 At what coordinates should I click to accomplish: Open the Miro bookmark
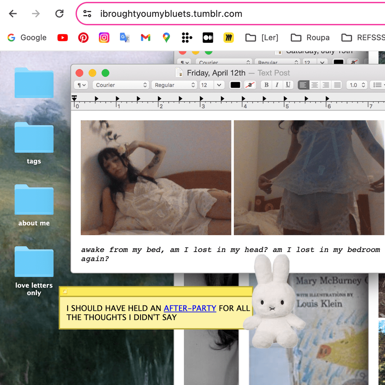(229, 37)
